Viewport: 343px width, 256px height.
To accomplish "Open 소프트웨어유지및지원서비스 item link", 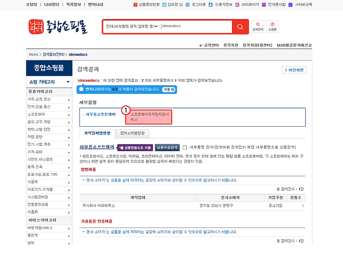I will coord(150,117).
